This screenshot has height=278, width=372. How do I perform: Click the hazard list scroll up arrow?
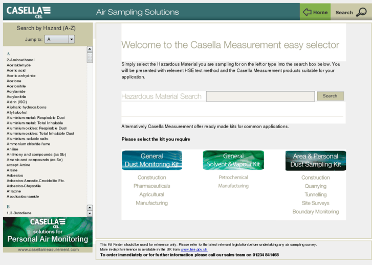pyautogui.click(x=90, y=49)
